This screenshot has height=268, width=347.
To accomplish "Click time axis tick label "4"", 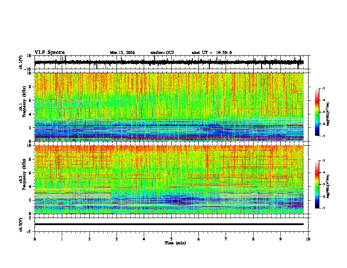I will [x=144, y=239].
